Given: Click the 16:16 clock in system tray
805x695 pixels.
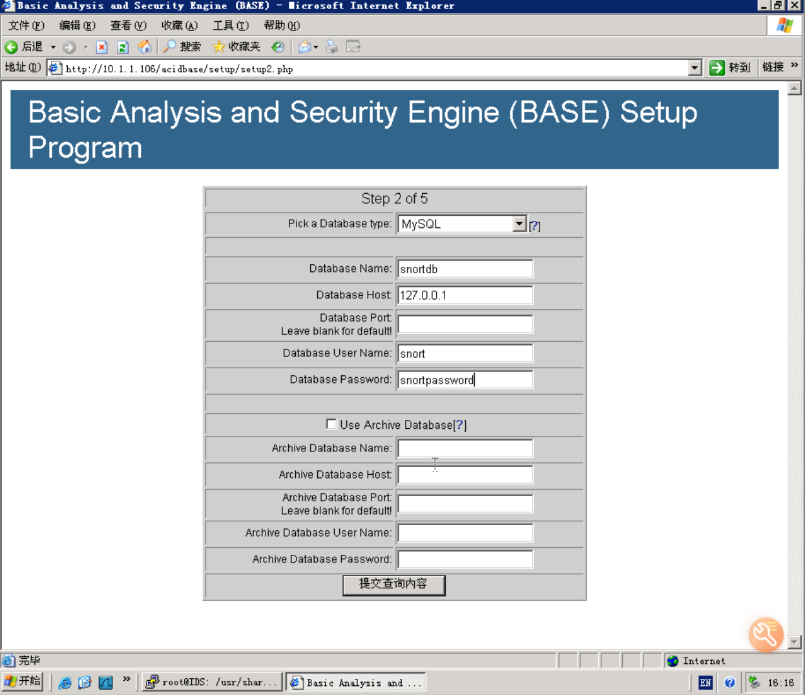Looking at the screenshot, I should coord(780,683).
